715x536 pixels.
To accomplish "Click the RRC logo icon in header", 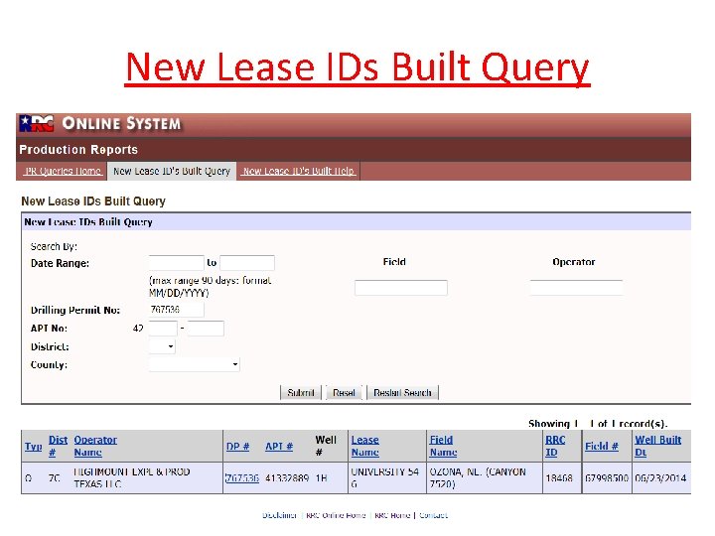I will click(37, 123).
